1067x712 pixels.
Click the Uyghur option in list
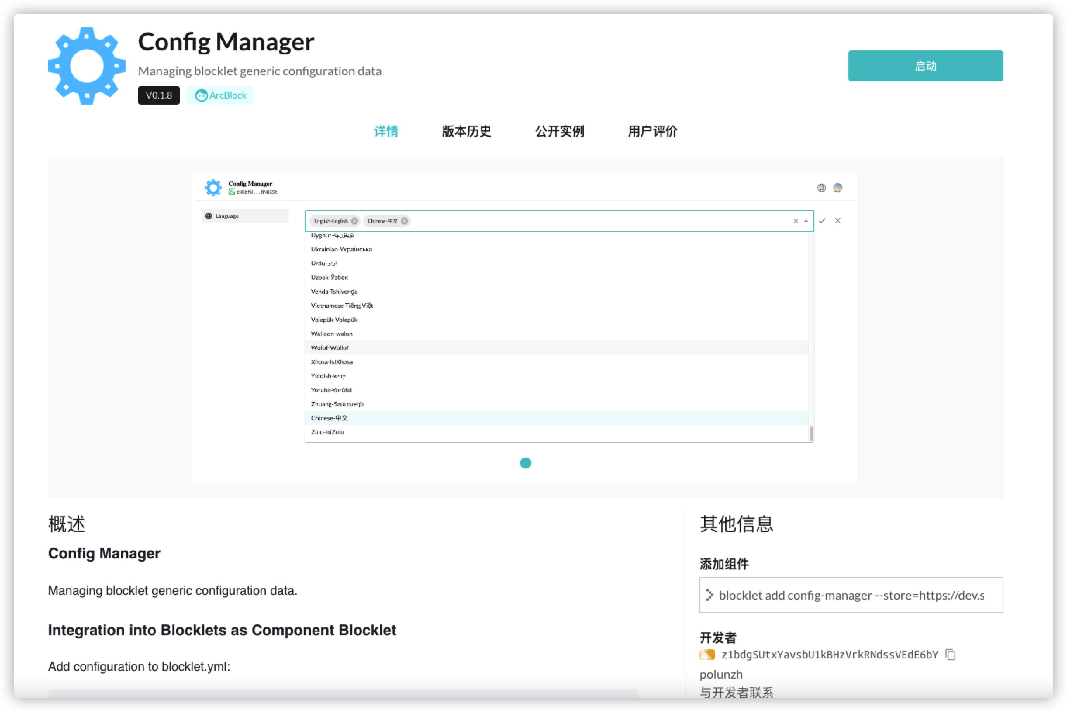click(x=556, y=236)
